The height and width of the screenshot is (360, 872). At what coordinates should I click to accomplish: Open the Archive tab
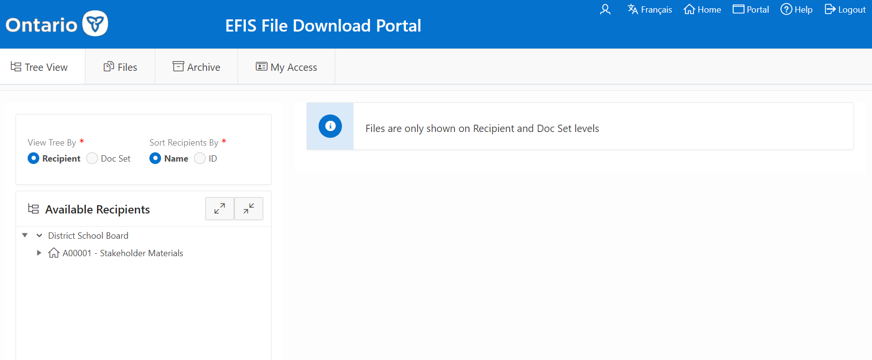[196, 67]
